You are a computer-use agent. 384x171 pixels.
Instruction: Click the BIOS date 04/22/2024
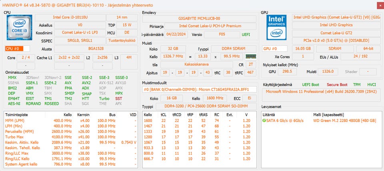point(176,34)
